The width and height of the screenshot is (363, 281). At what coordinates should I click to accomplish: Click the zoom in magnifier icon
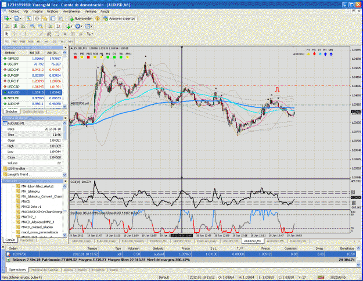(33, 26)
